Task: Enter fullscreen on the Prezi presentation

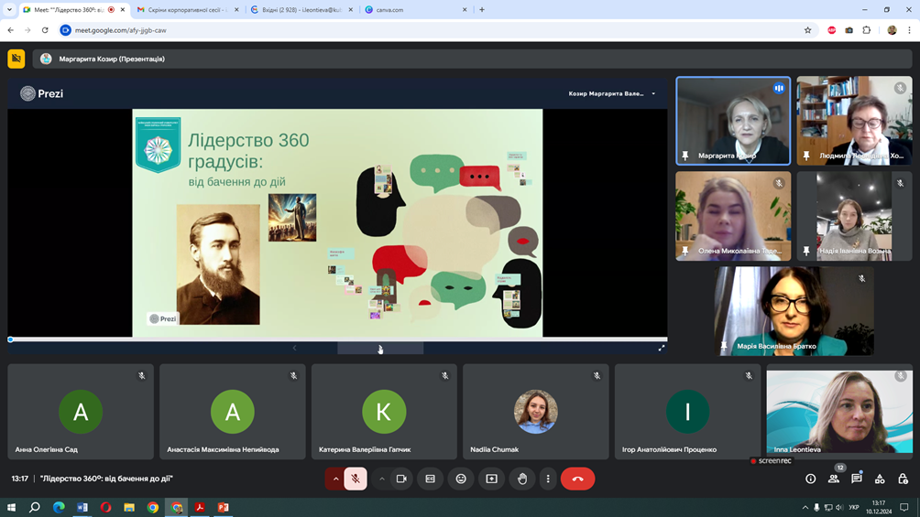Action: (x=662, y=349)
